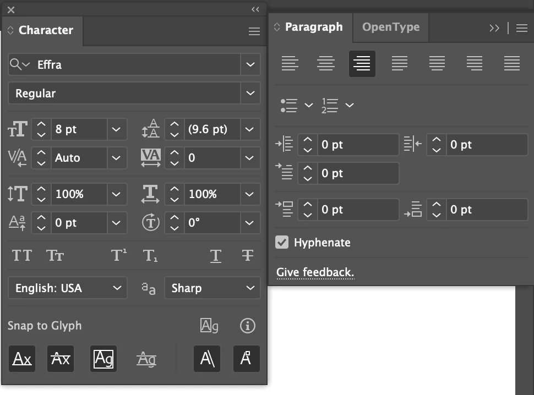Click tracking stepper arrows
This screenshot has width=534, height=395.
point(175,158)
